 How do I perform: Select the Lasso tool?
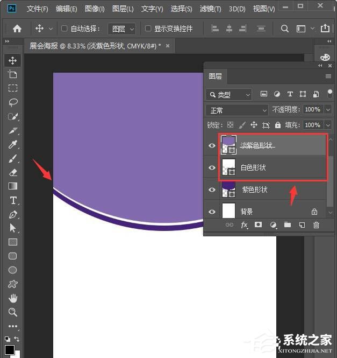click(x=13, y=102)
